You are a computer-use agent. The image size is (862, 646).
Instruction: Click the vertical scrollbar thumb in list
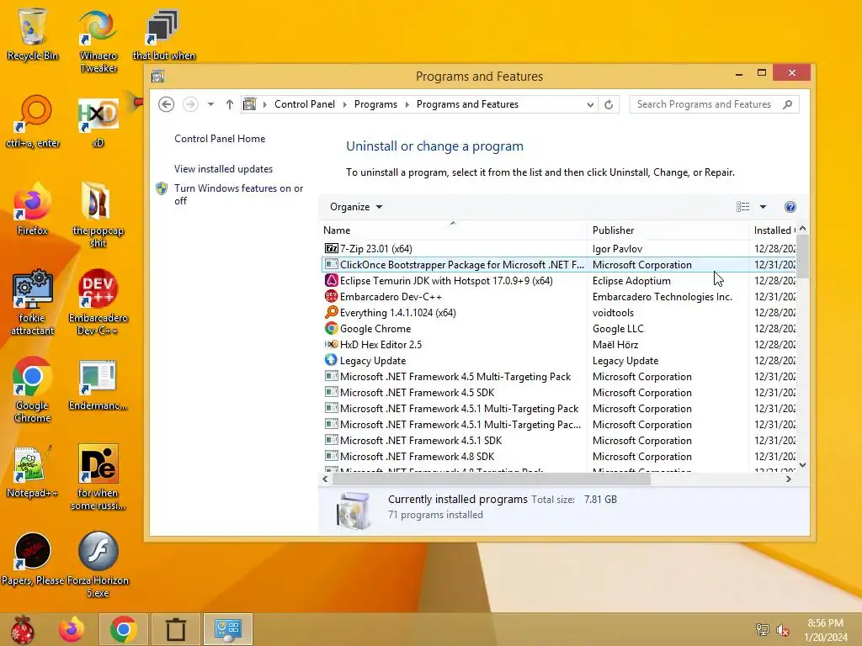click(802, 256)
